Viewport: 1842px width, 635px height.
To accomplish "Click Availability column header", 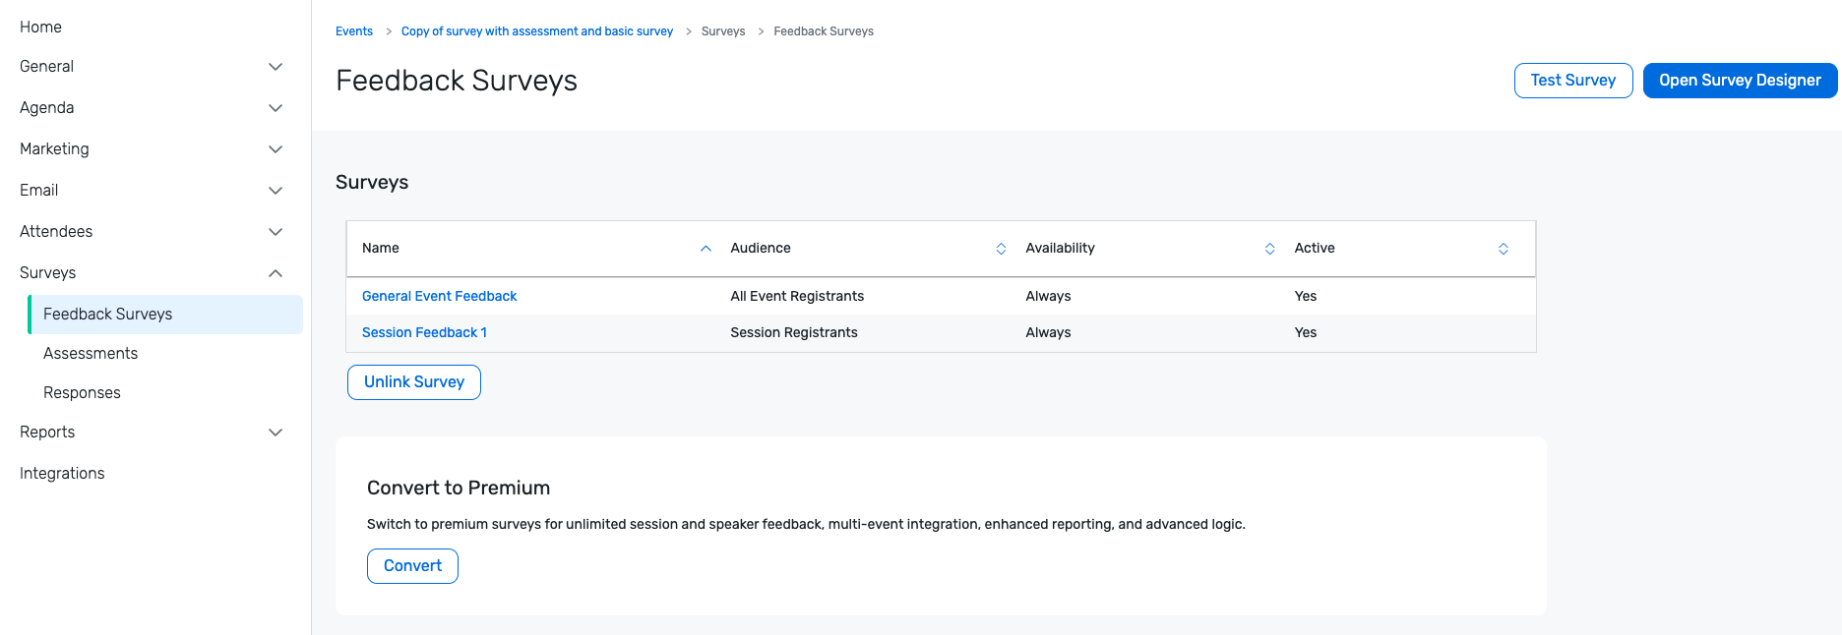I will pos(1060,248).
